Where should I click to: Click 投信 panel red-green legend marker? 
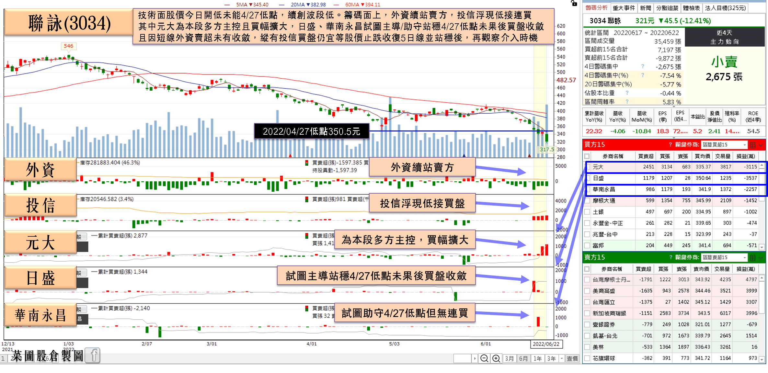pyautogui.click(x=306, y=199)
